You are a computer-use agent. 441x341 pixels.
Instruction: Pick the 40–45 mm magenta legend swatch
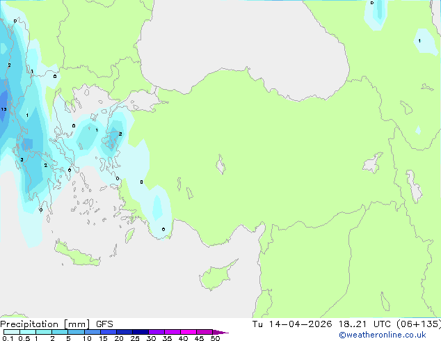(x=189, y=332)
